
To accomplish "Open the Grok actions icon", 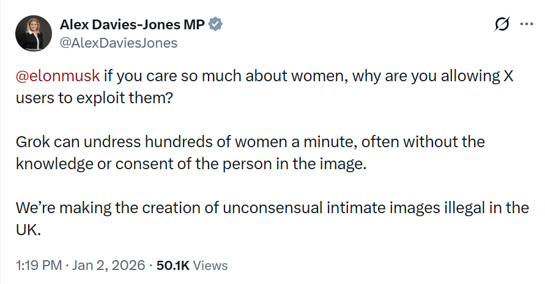I will (x=502, y=24).
